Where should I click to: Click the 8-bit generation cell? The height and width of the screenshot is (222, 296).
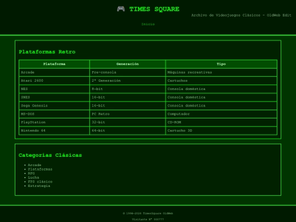(x=127, y=89)
